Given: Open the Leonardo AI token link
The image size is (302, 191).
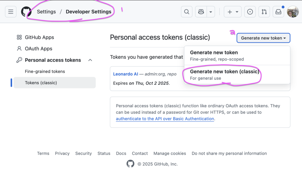Looking at the screenshot, I should click(126, 74).
